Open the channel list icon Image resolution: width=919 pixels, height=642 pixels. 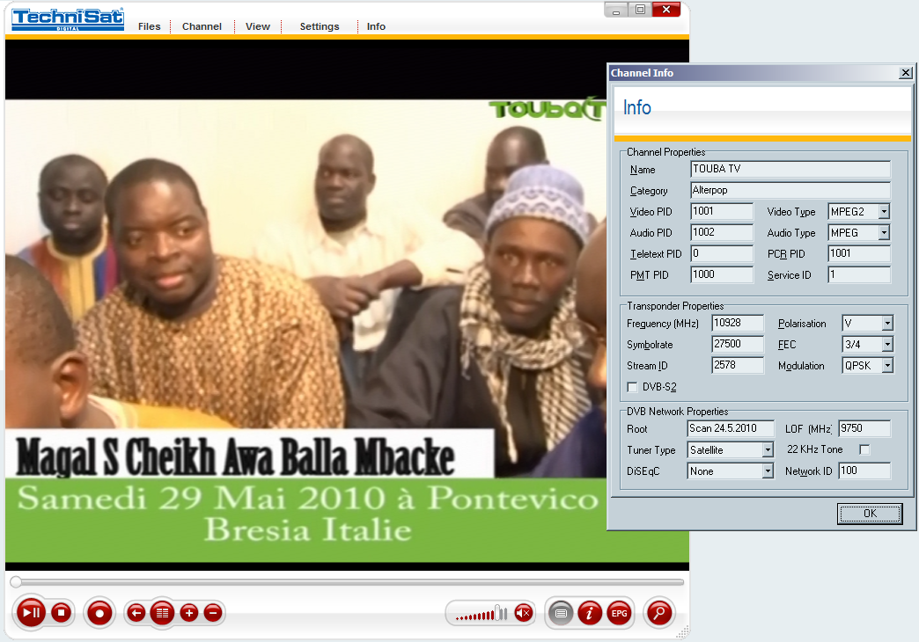tap(162, 613)
